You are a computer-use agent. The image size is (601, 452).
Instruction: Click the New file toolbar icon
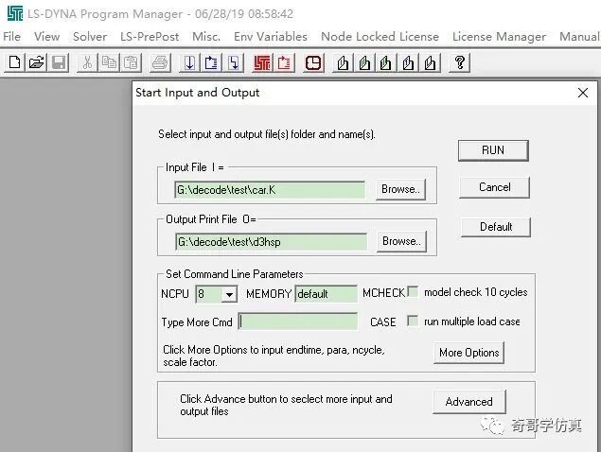(x=14, y=62)
